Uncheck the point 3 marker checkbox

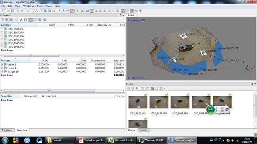[2, 64]
